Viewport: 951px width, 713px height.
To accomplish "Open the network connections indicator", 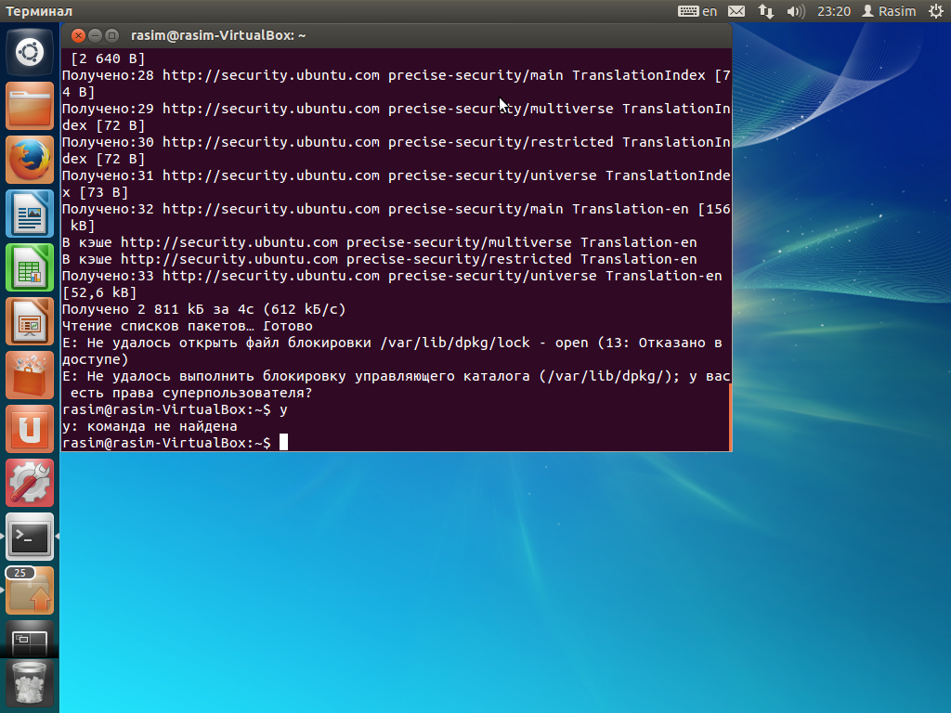I will [x=765, y=11].
